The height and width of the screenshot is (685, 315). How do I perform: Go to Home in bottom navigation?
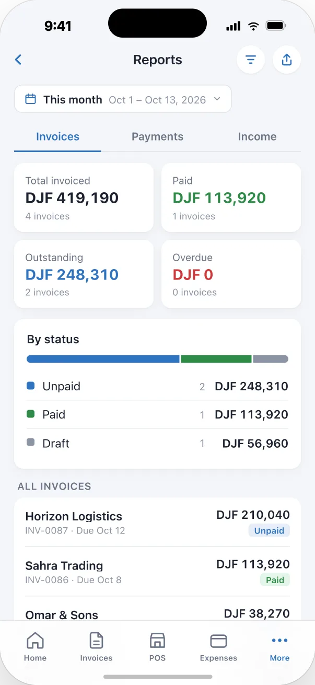pos(35,647)
